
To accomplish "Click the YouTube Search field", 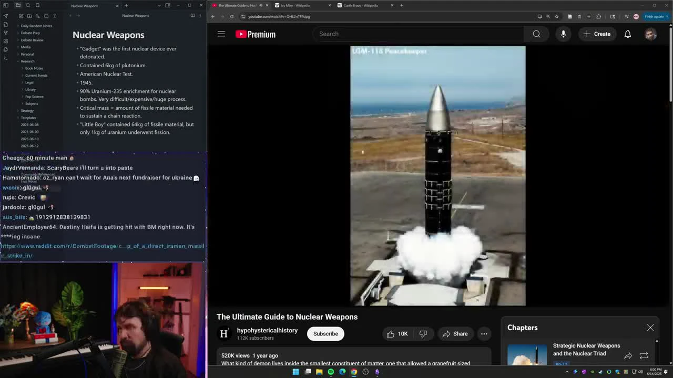I will tap(418, 34).
